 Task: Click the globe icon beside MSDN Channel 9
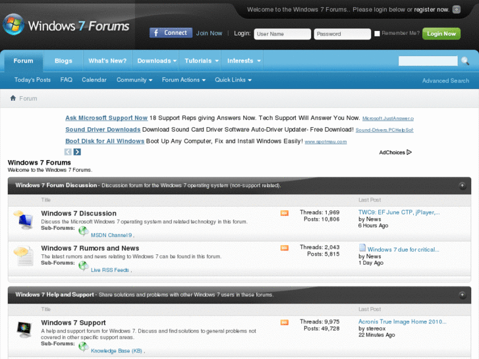(x=84, y=231)
